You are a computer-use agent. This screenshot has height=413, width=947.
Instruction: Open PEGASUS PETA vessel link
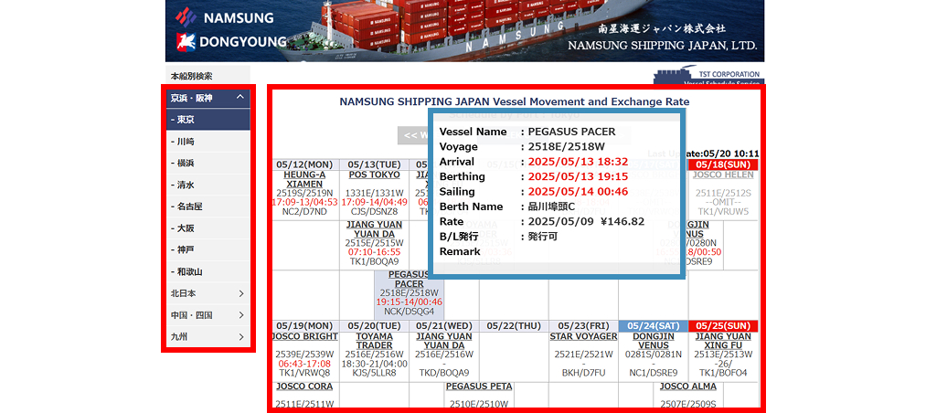pyautogui.click(x=480, y=387)
